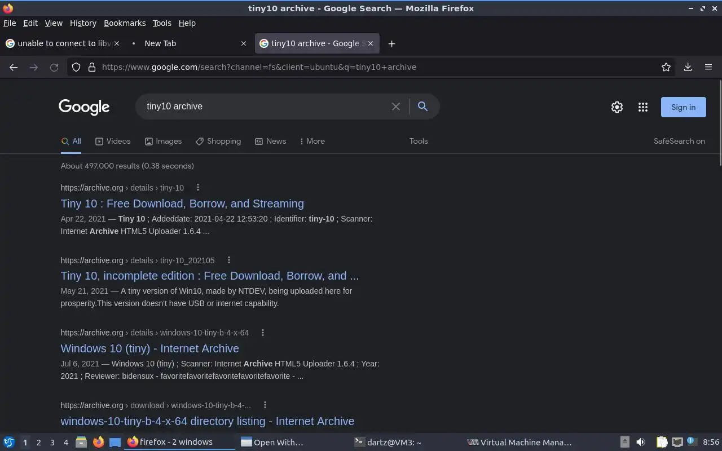Screen dimensions: 722x451
Task: Open the View menu
Action: coord(54,23)
